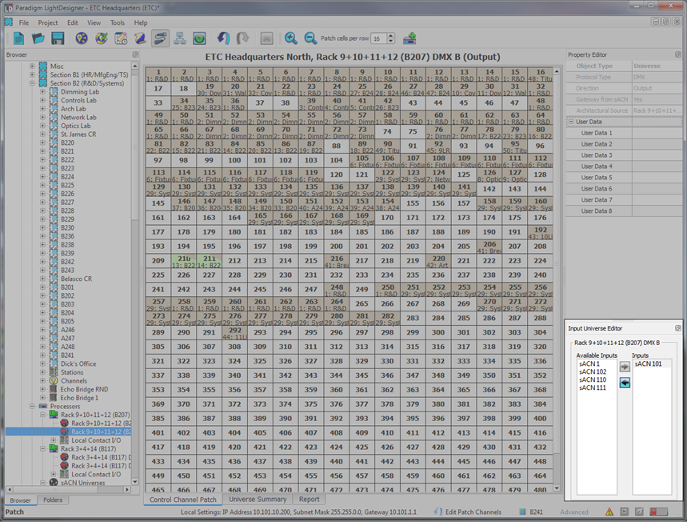Decrease patch cells per row stepper
The height and width of the screenshot is (526, 687).
coord(391,42)
